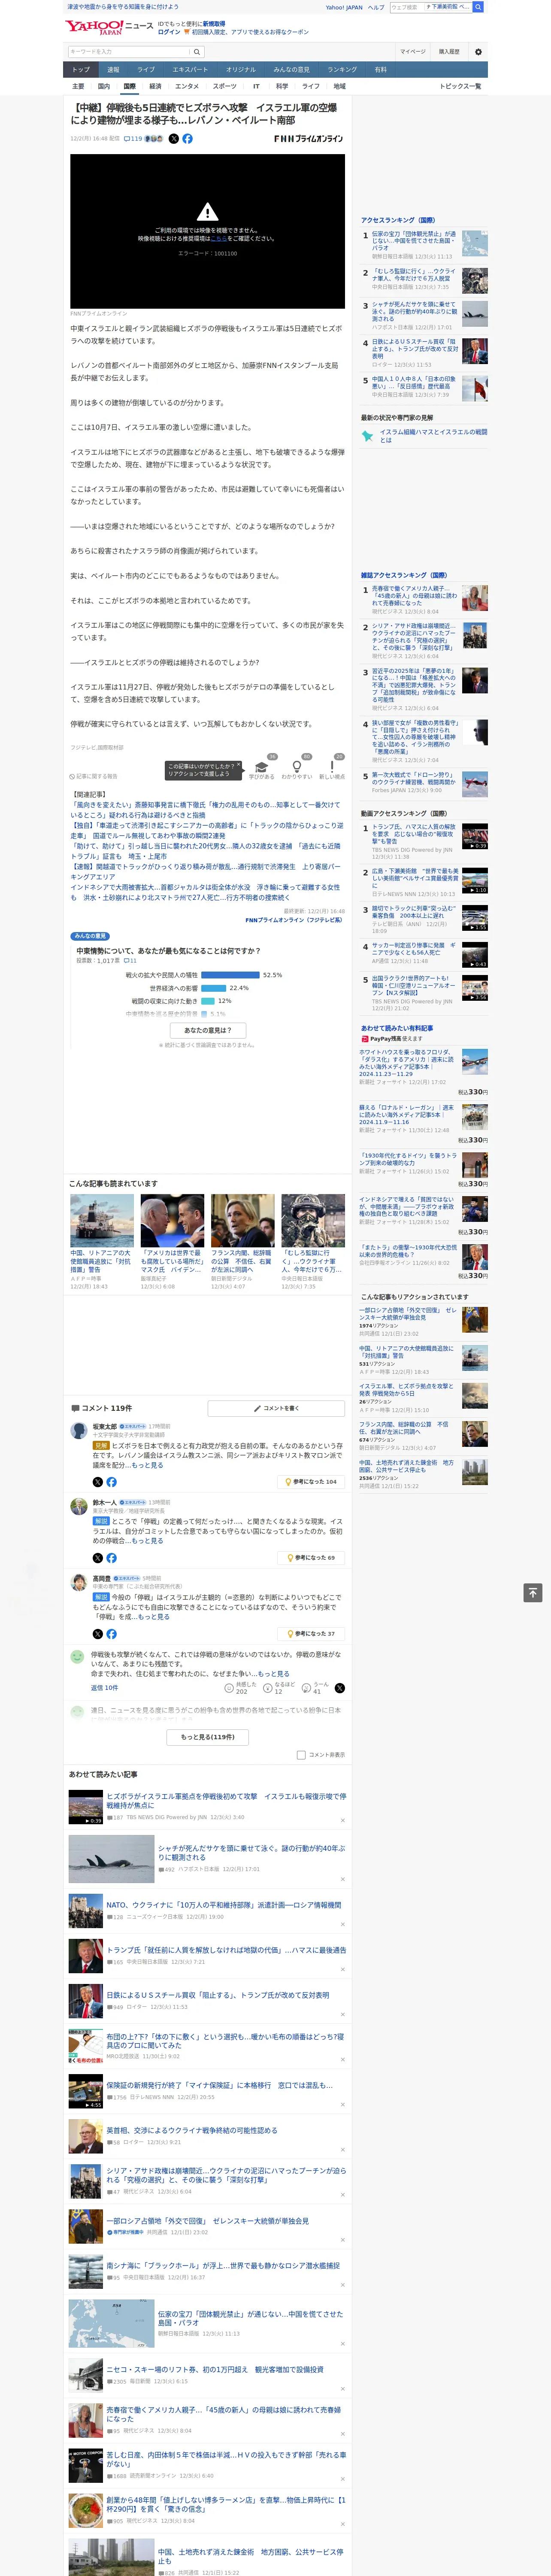551x2576 pixels.
Task: Click the 新しい視点 exclamation reaction
Action: click(332, 769)
